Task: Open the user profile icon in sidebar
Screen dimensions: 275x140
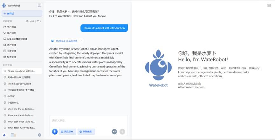Action: click(x=4, y=135)
